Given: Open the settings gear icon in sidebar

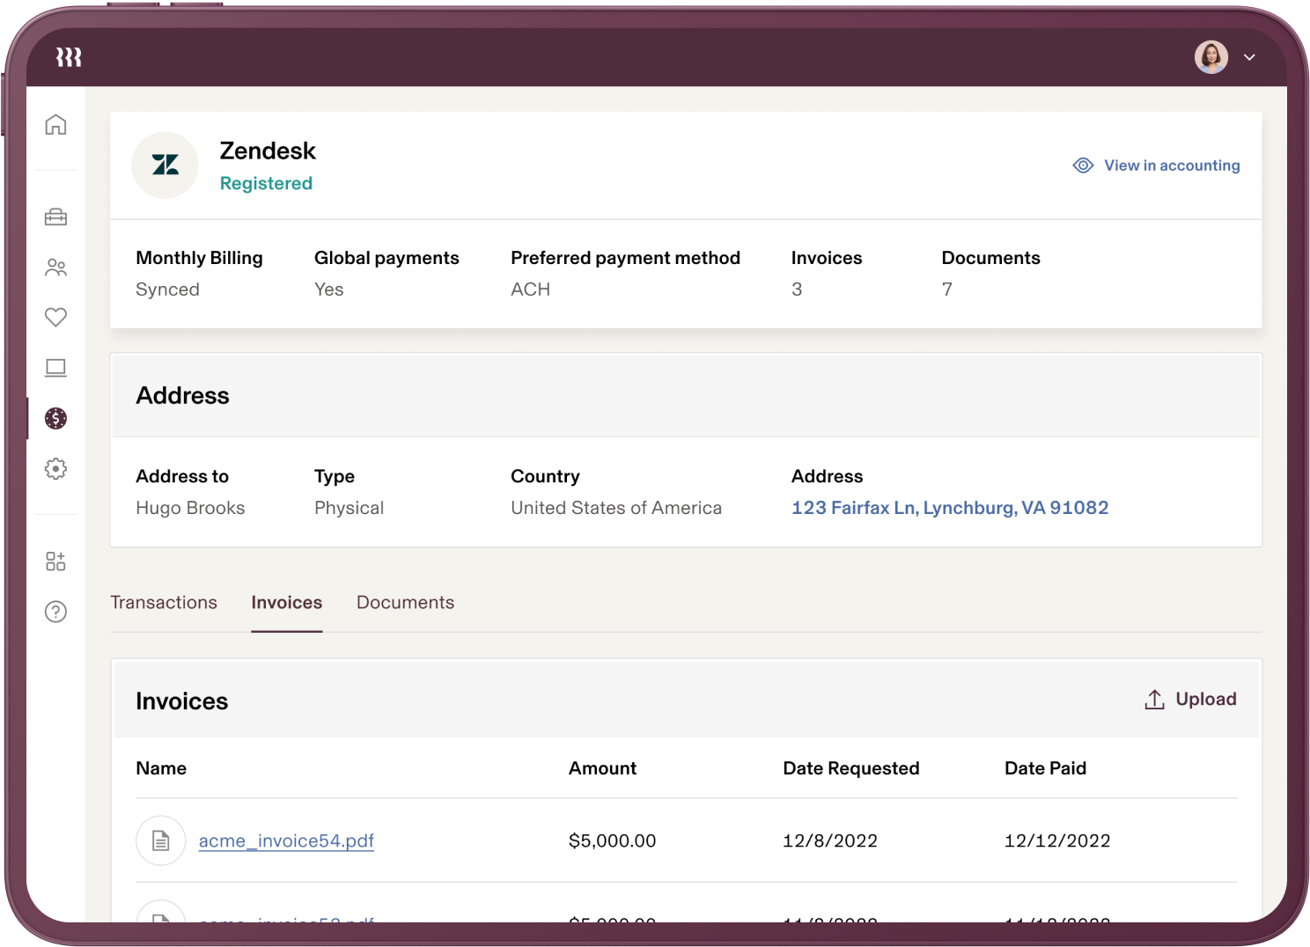Looking at the screenshot, I should (55, 469).
